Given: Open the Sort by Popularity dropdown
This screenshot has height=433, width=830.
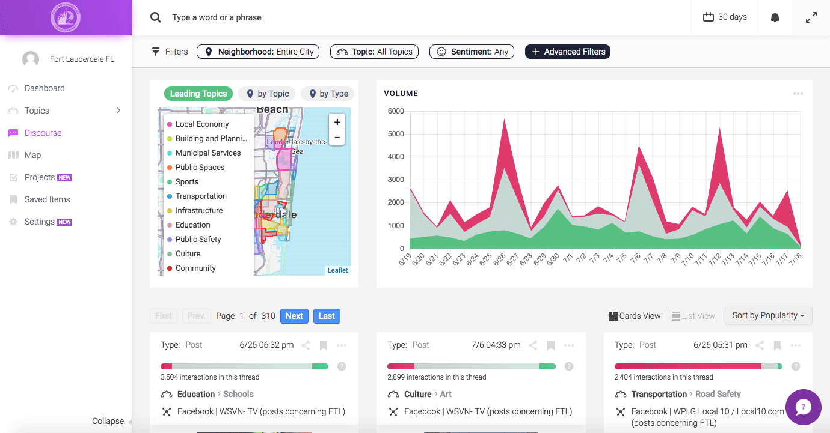Looking at the screenshot, I should tap(768, 315).
